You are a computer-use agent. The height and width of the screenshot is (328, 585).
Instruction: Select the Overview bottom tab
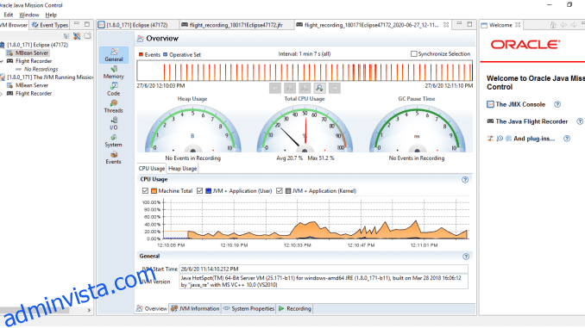tap(152, 309)
